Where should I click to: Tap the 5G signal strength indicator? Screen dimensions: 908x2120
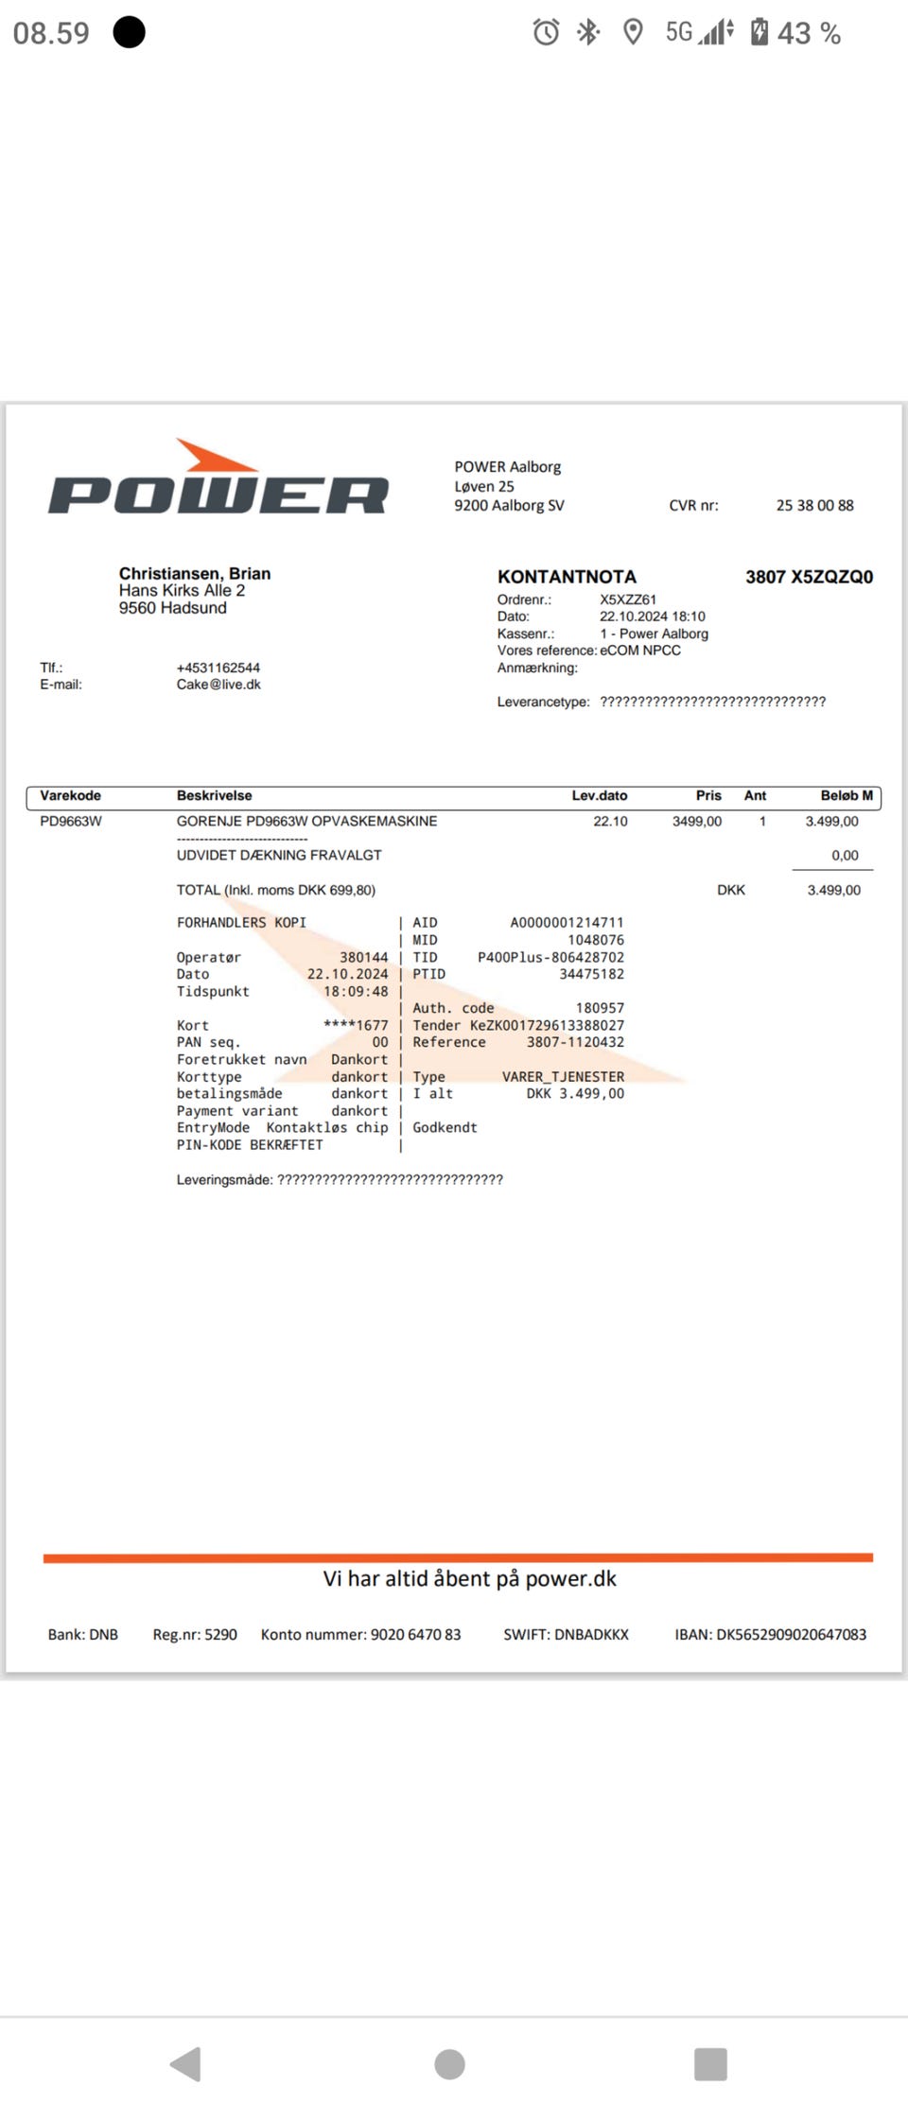click(700, 33)
